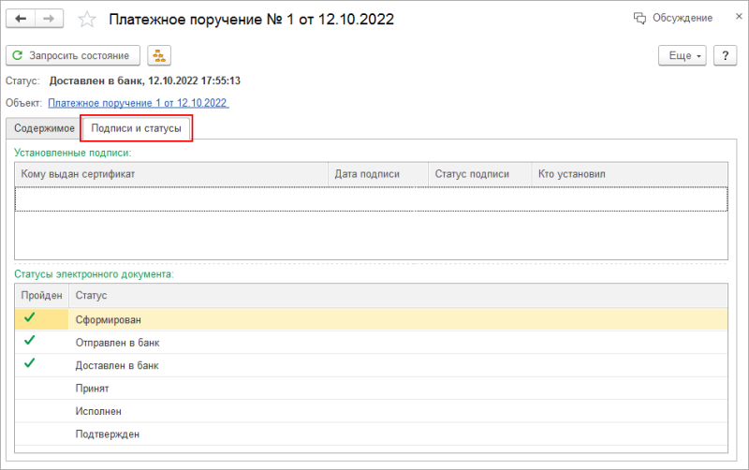The width and height of the screenshot is (749, 470).
Task: Click the Запросить состояние button
Action: [x=73, y=56]
